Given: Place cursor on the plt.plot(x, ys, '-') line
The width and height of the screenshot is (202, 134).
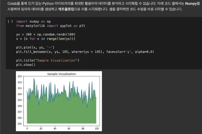Looking at the screenshot, I should pos(35,47).
